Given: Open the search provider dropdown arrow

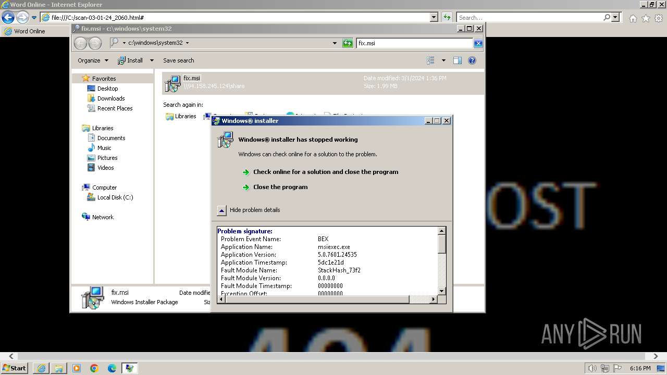Looking at the screenshot, I should click(x=615, y=17).
